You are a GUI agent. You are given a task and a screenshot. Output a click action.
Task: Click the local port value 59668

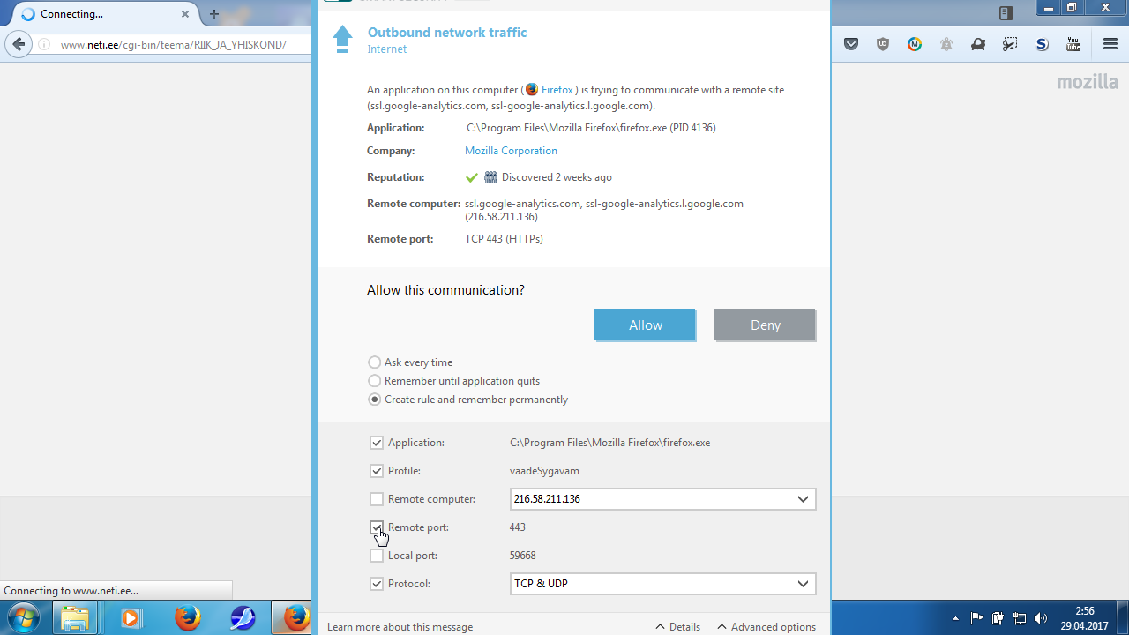[x=523, y=556]
